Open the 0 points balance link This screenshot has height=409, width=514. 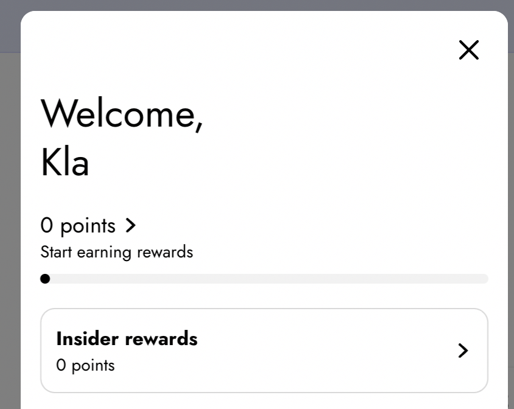coord(78,226)
